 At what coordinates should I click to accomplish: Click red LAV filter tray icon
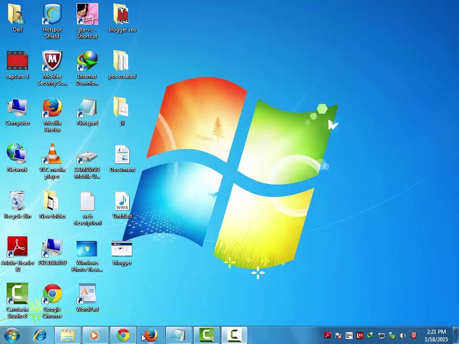(360, 335)
